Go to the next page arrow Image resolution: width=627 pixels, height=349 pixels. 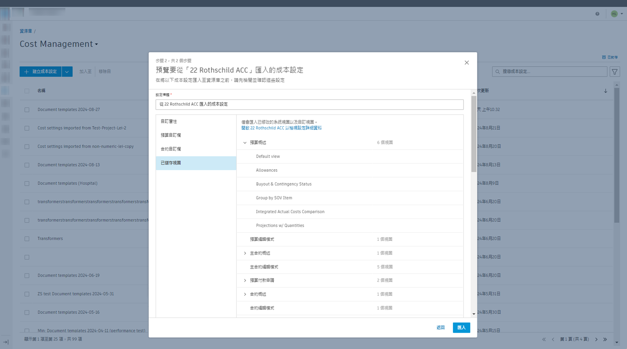click(596, 339)
